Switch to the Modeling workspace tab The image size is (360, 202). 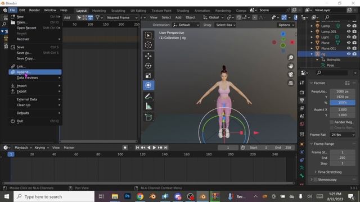(99, 11)
